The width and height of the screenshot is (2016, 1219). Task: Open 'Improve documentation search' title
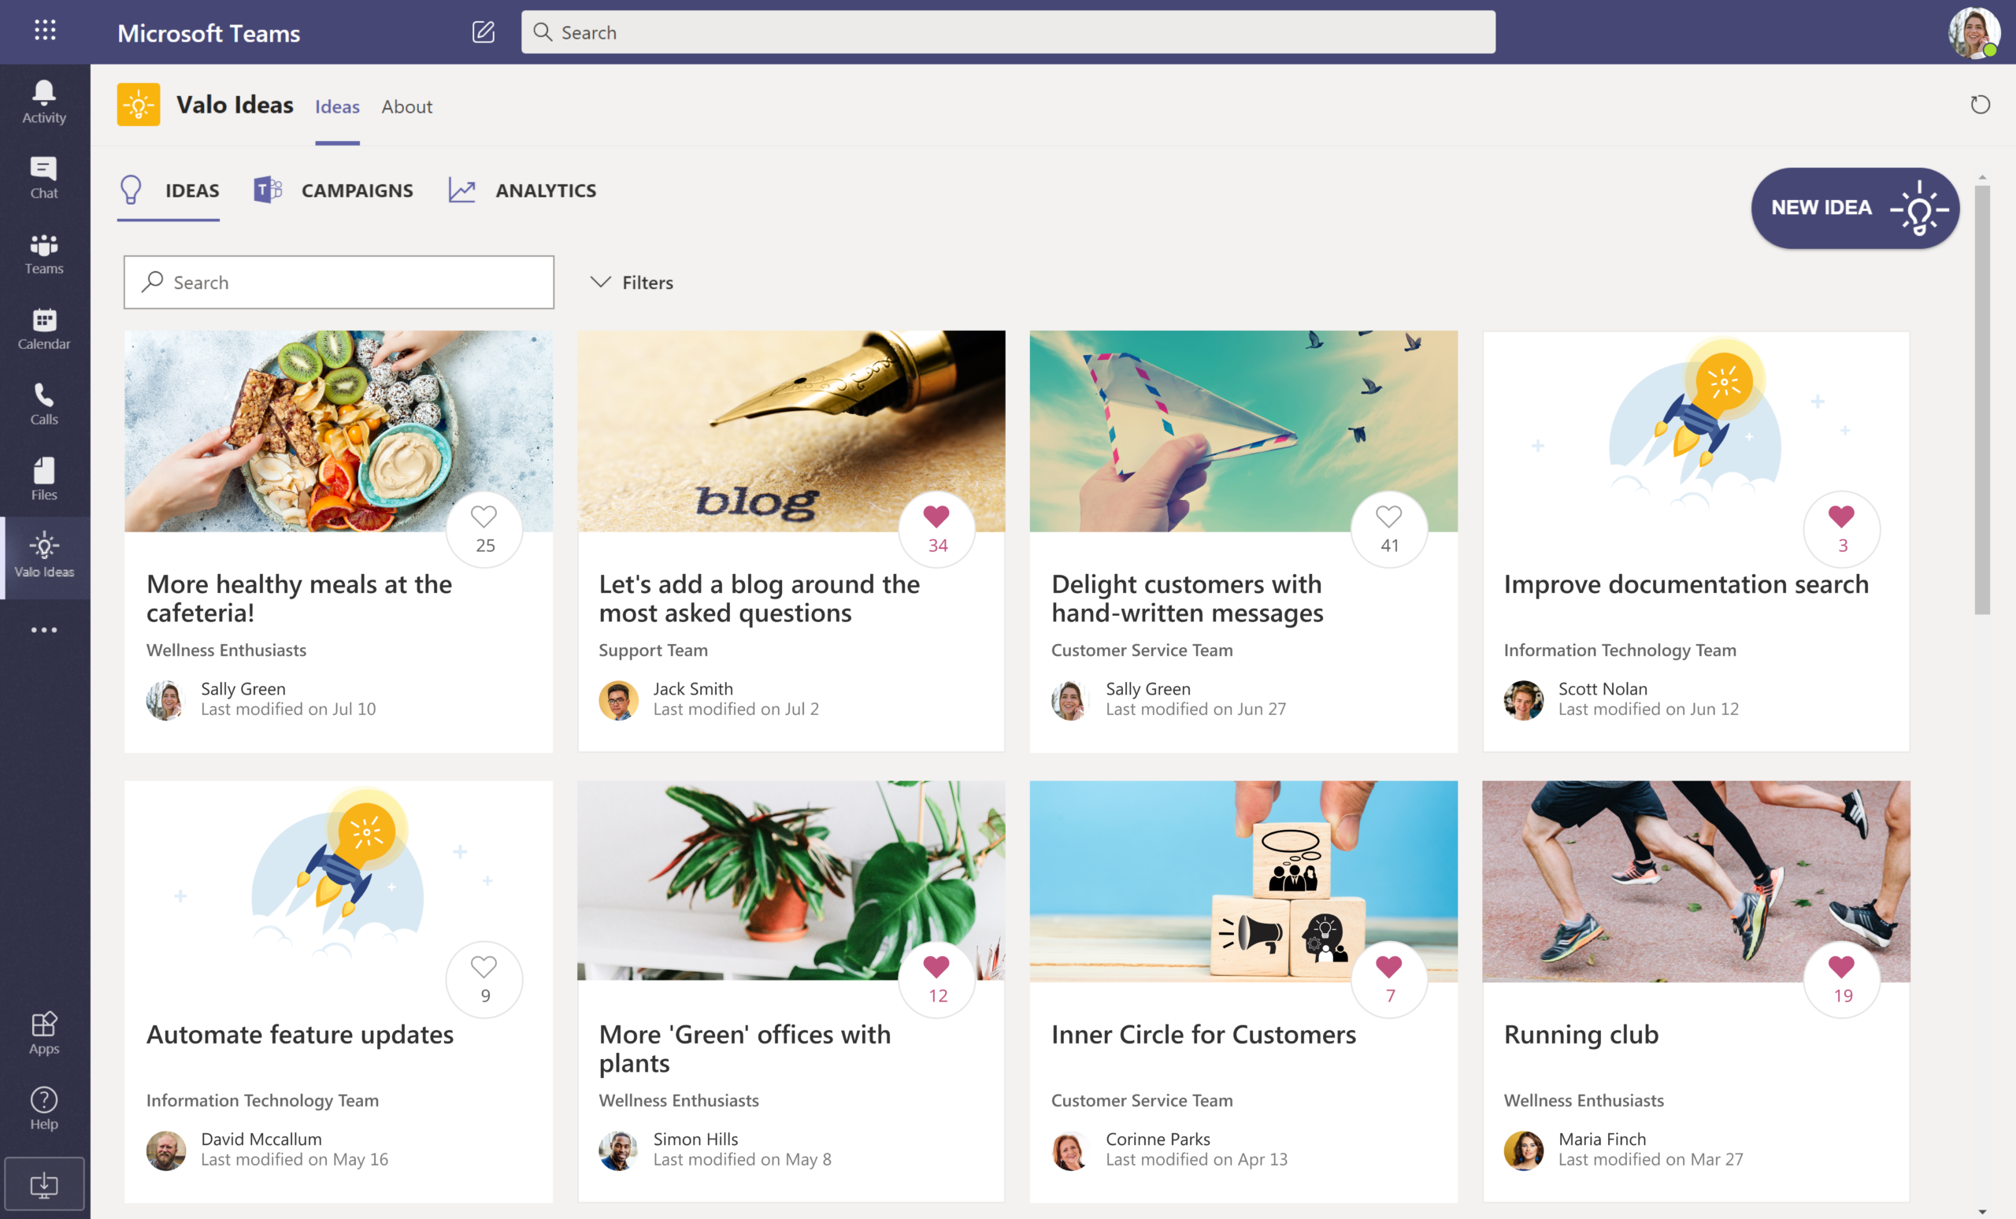click(1686, 584)
